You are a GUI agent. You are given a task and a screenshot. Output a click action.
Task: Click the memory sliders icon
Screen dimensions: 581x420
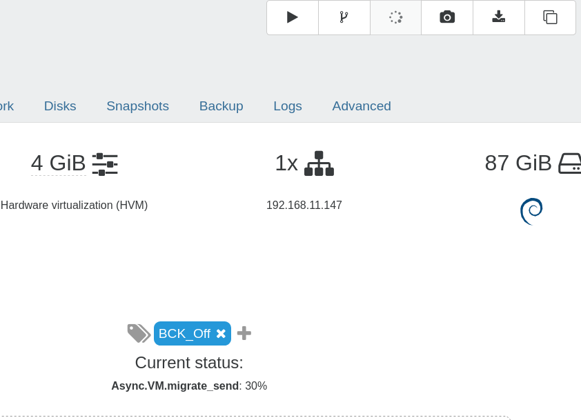(x=105, y=163)
